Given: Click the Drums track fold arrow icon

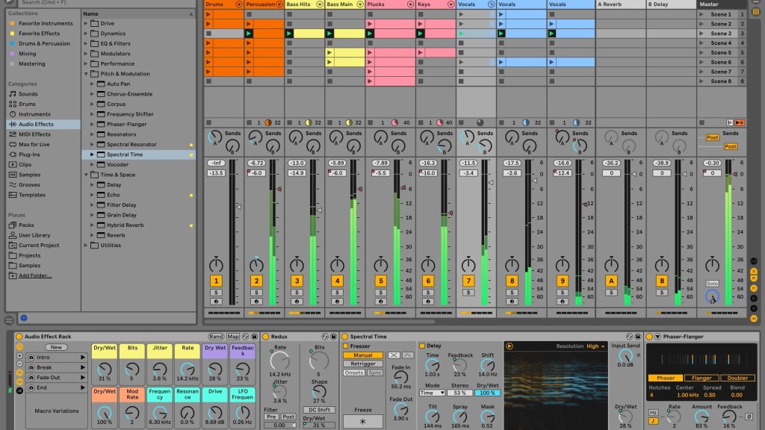Looking at the screenshot, I should click(238, 4).
